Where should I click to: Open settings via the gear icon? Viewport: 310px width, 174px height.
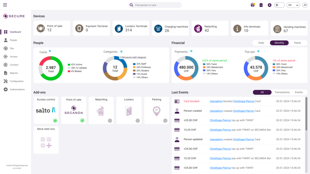point(270,5)
